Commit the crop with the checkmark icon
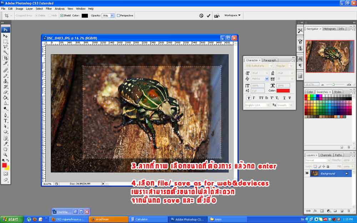The width and height of the screenshot is (357, 223). 208,16
